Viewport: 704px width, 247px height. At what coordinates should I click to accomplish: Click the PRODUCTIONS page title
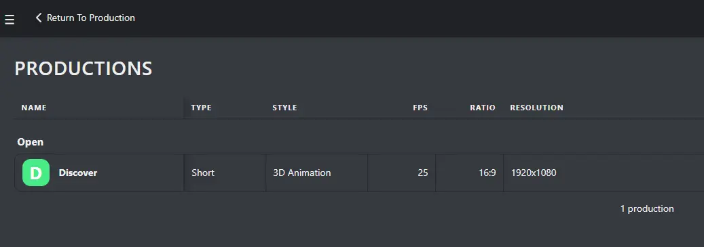coord(84,68)
